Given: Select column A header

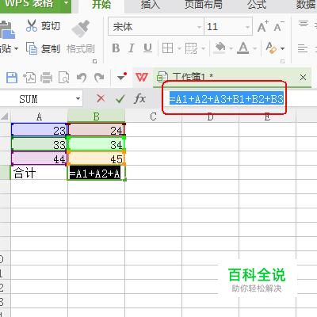Looking at the screenshot, I should (x=39, y=116).
